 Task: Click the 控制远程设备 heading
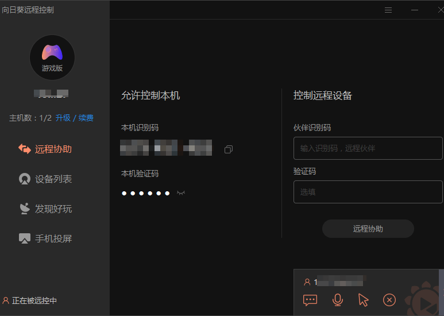coord(323,95)
